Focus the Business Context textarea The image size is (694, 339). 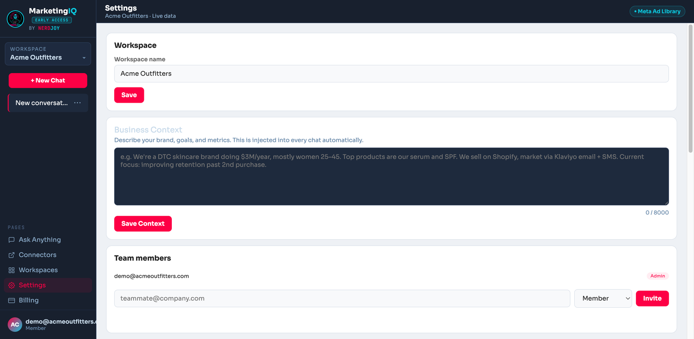pos(391,176)
